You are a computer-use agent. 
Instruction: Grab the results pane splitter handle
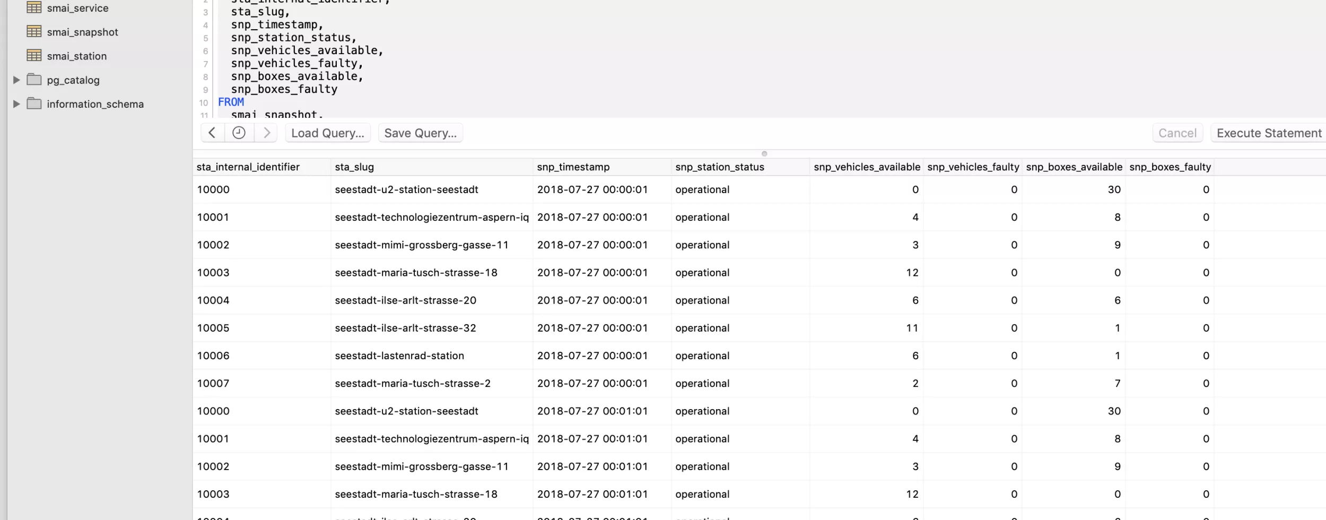tap(765, 154)
